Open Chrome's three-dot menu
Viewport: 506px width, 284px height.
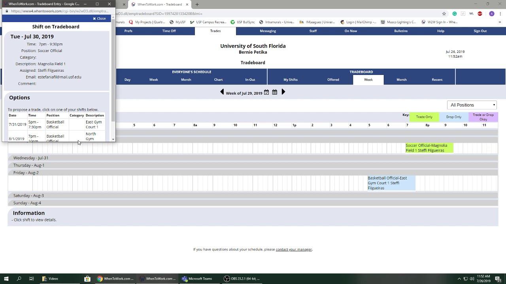(x=500, y=13)
